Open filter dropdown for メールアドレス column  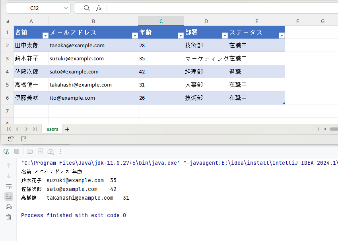click(x=135, y=35)
